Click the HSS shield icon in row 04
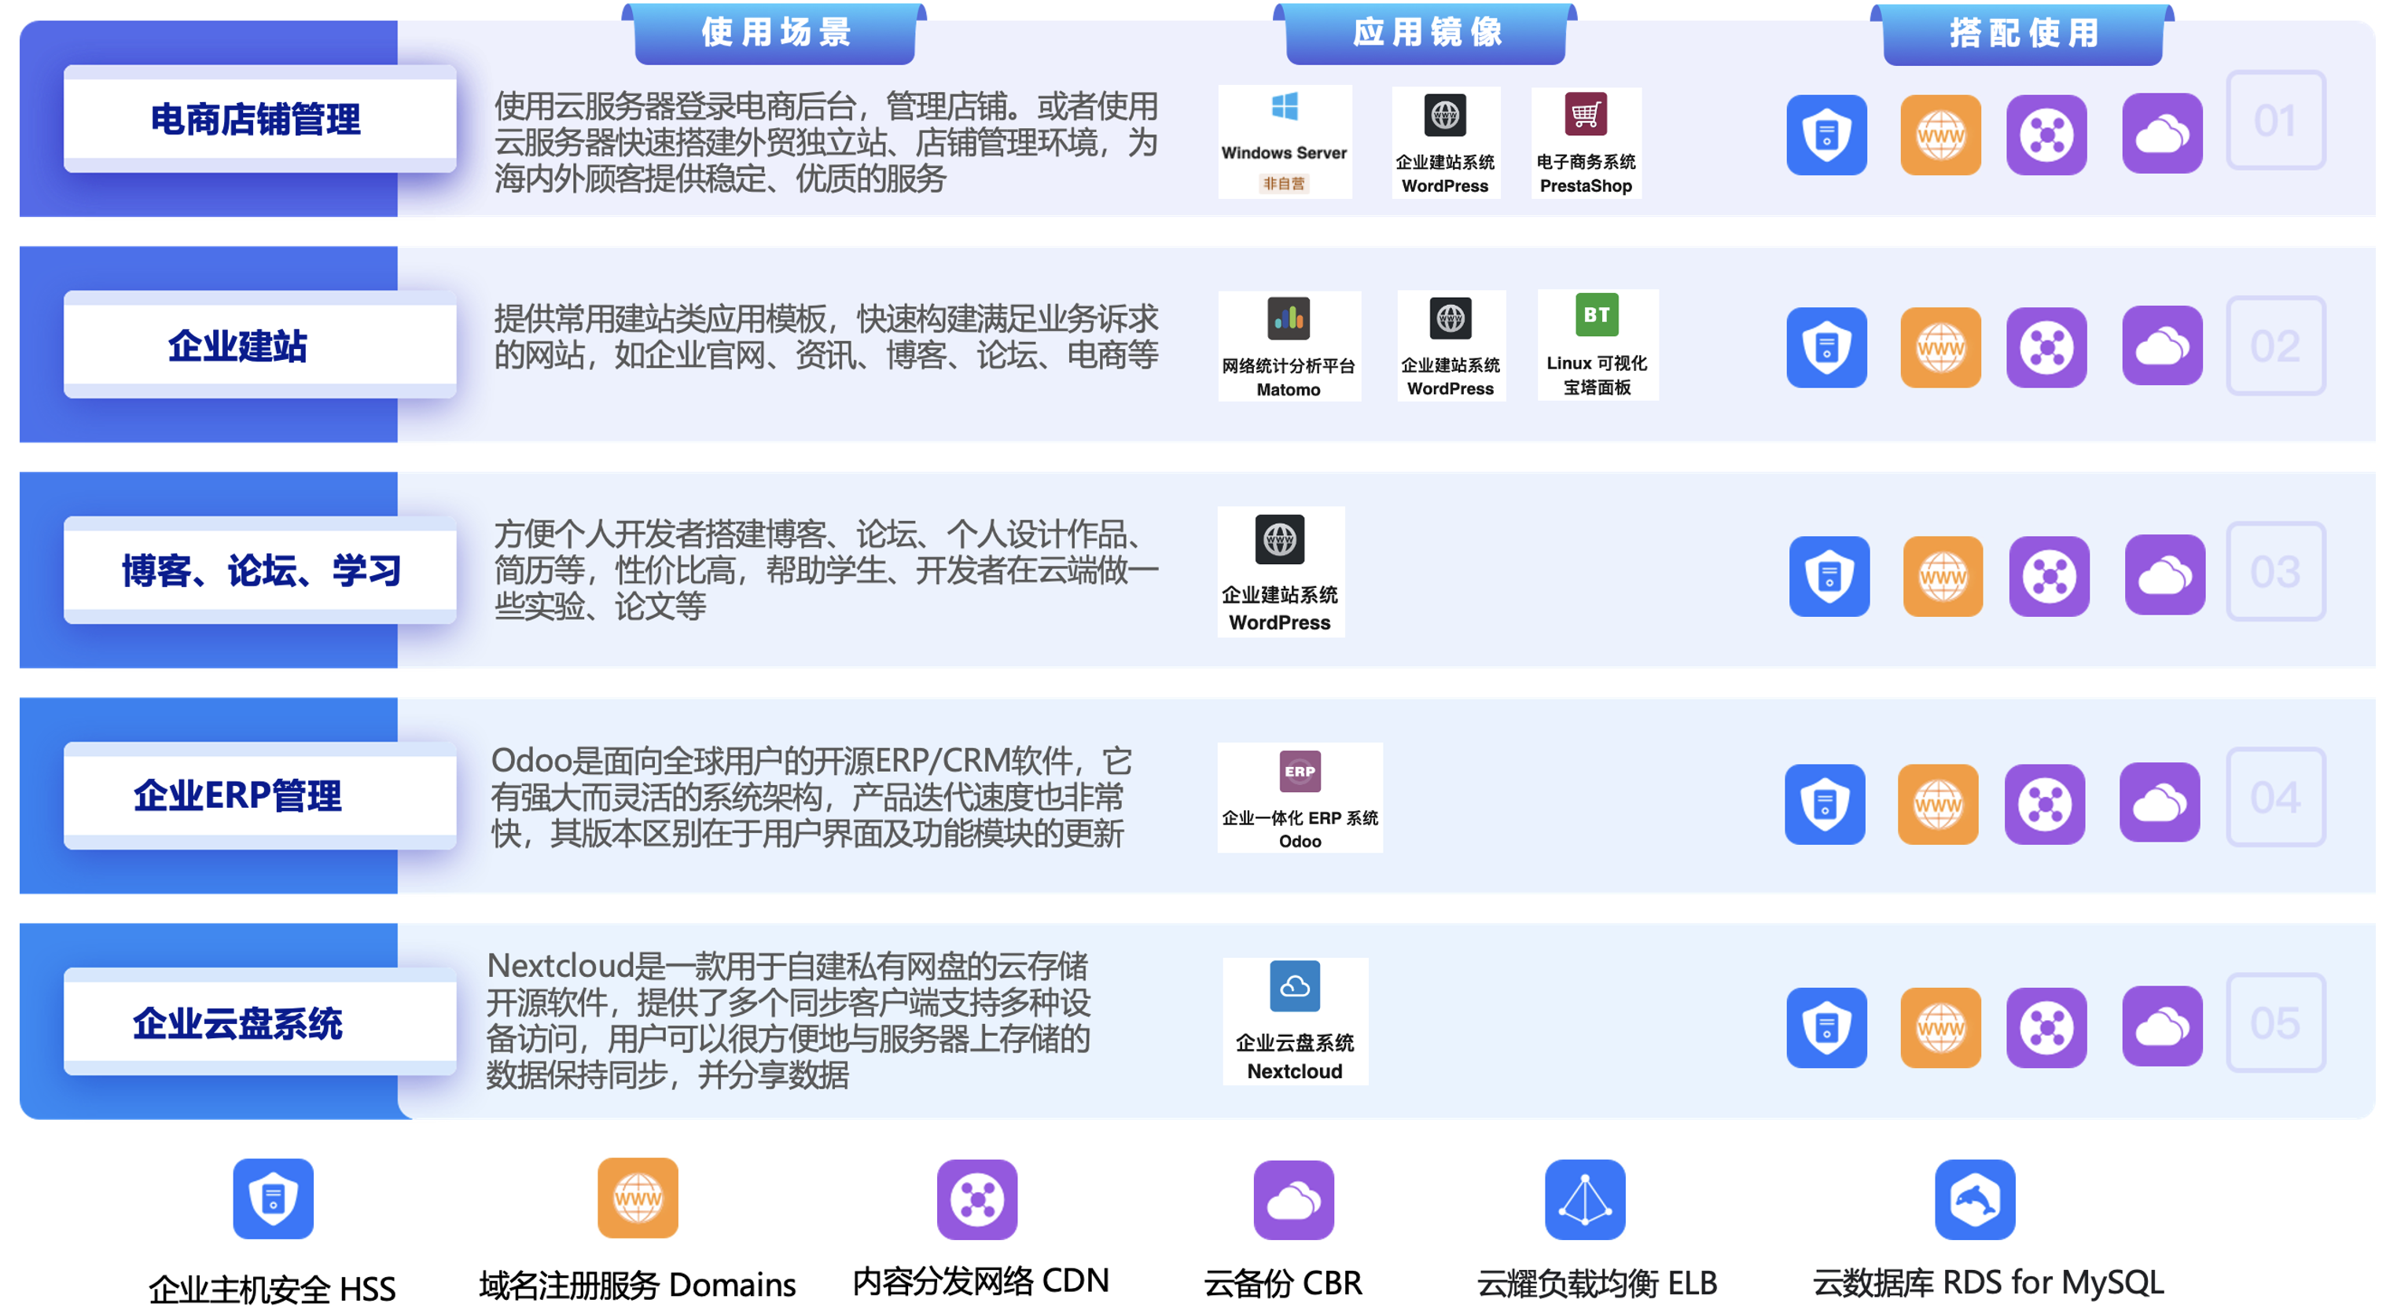 tap(1824, 804)
